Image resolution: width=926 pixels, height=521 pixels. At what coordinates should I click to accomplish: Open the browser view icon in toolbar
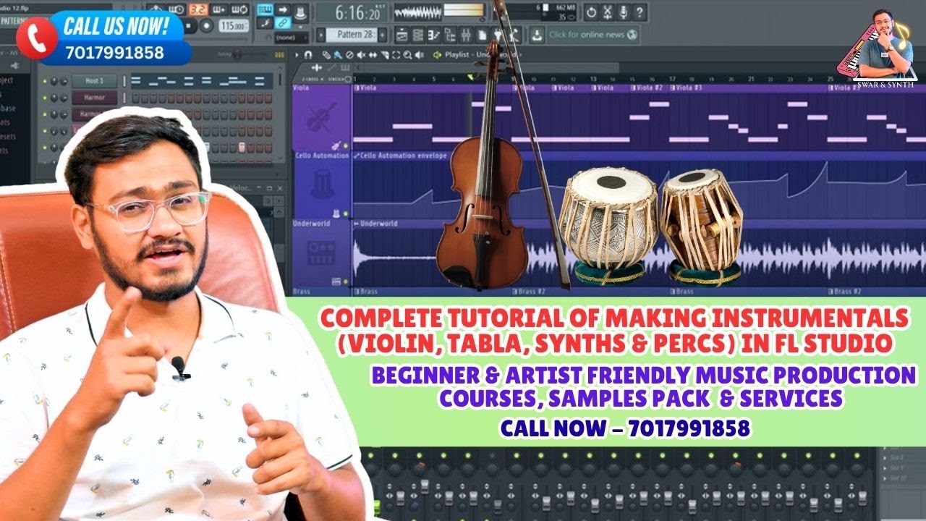coord(451,35)
